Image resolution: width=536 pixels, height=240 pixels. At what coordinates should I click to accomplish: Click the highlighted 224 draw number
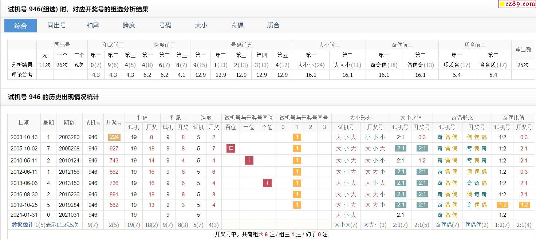(114, 137)
